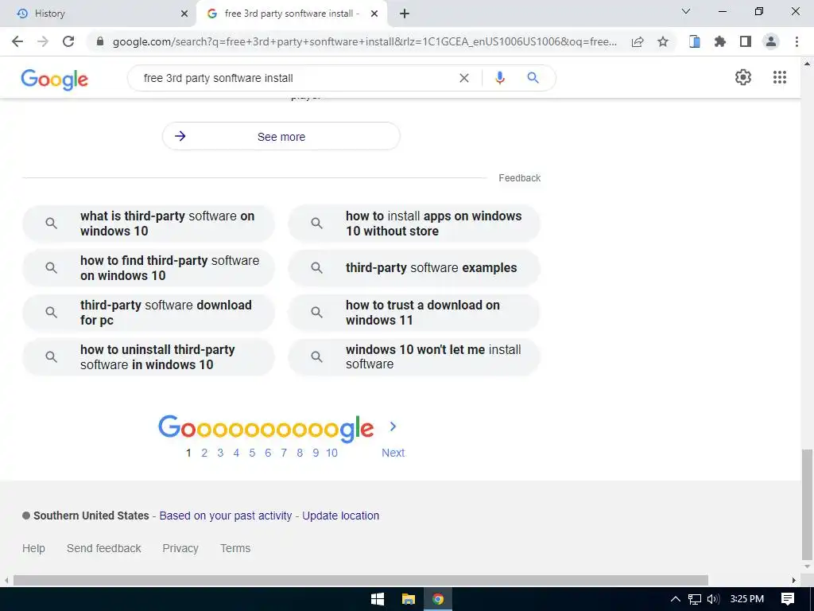
Task: Switch to the History tab
Action: pyautogui.click(x=98, y=14)
